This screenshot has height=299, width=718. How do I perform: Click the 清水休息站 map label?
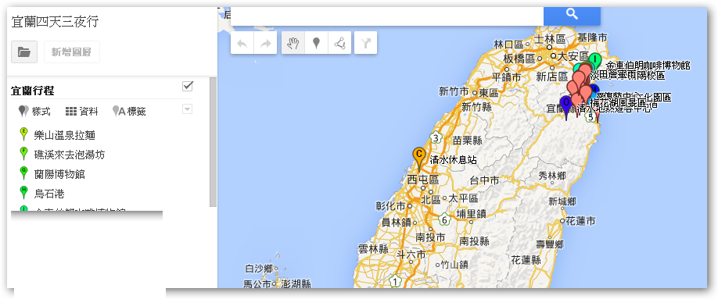[x=454, y=160]
